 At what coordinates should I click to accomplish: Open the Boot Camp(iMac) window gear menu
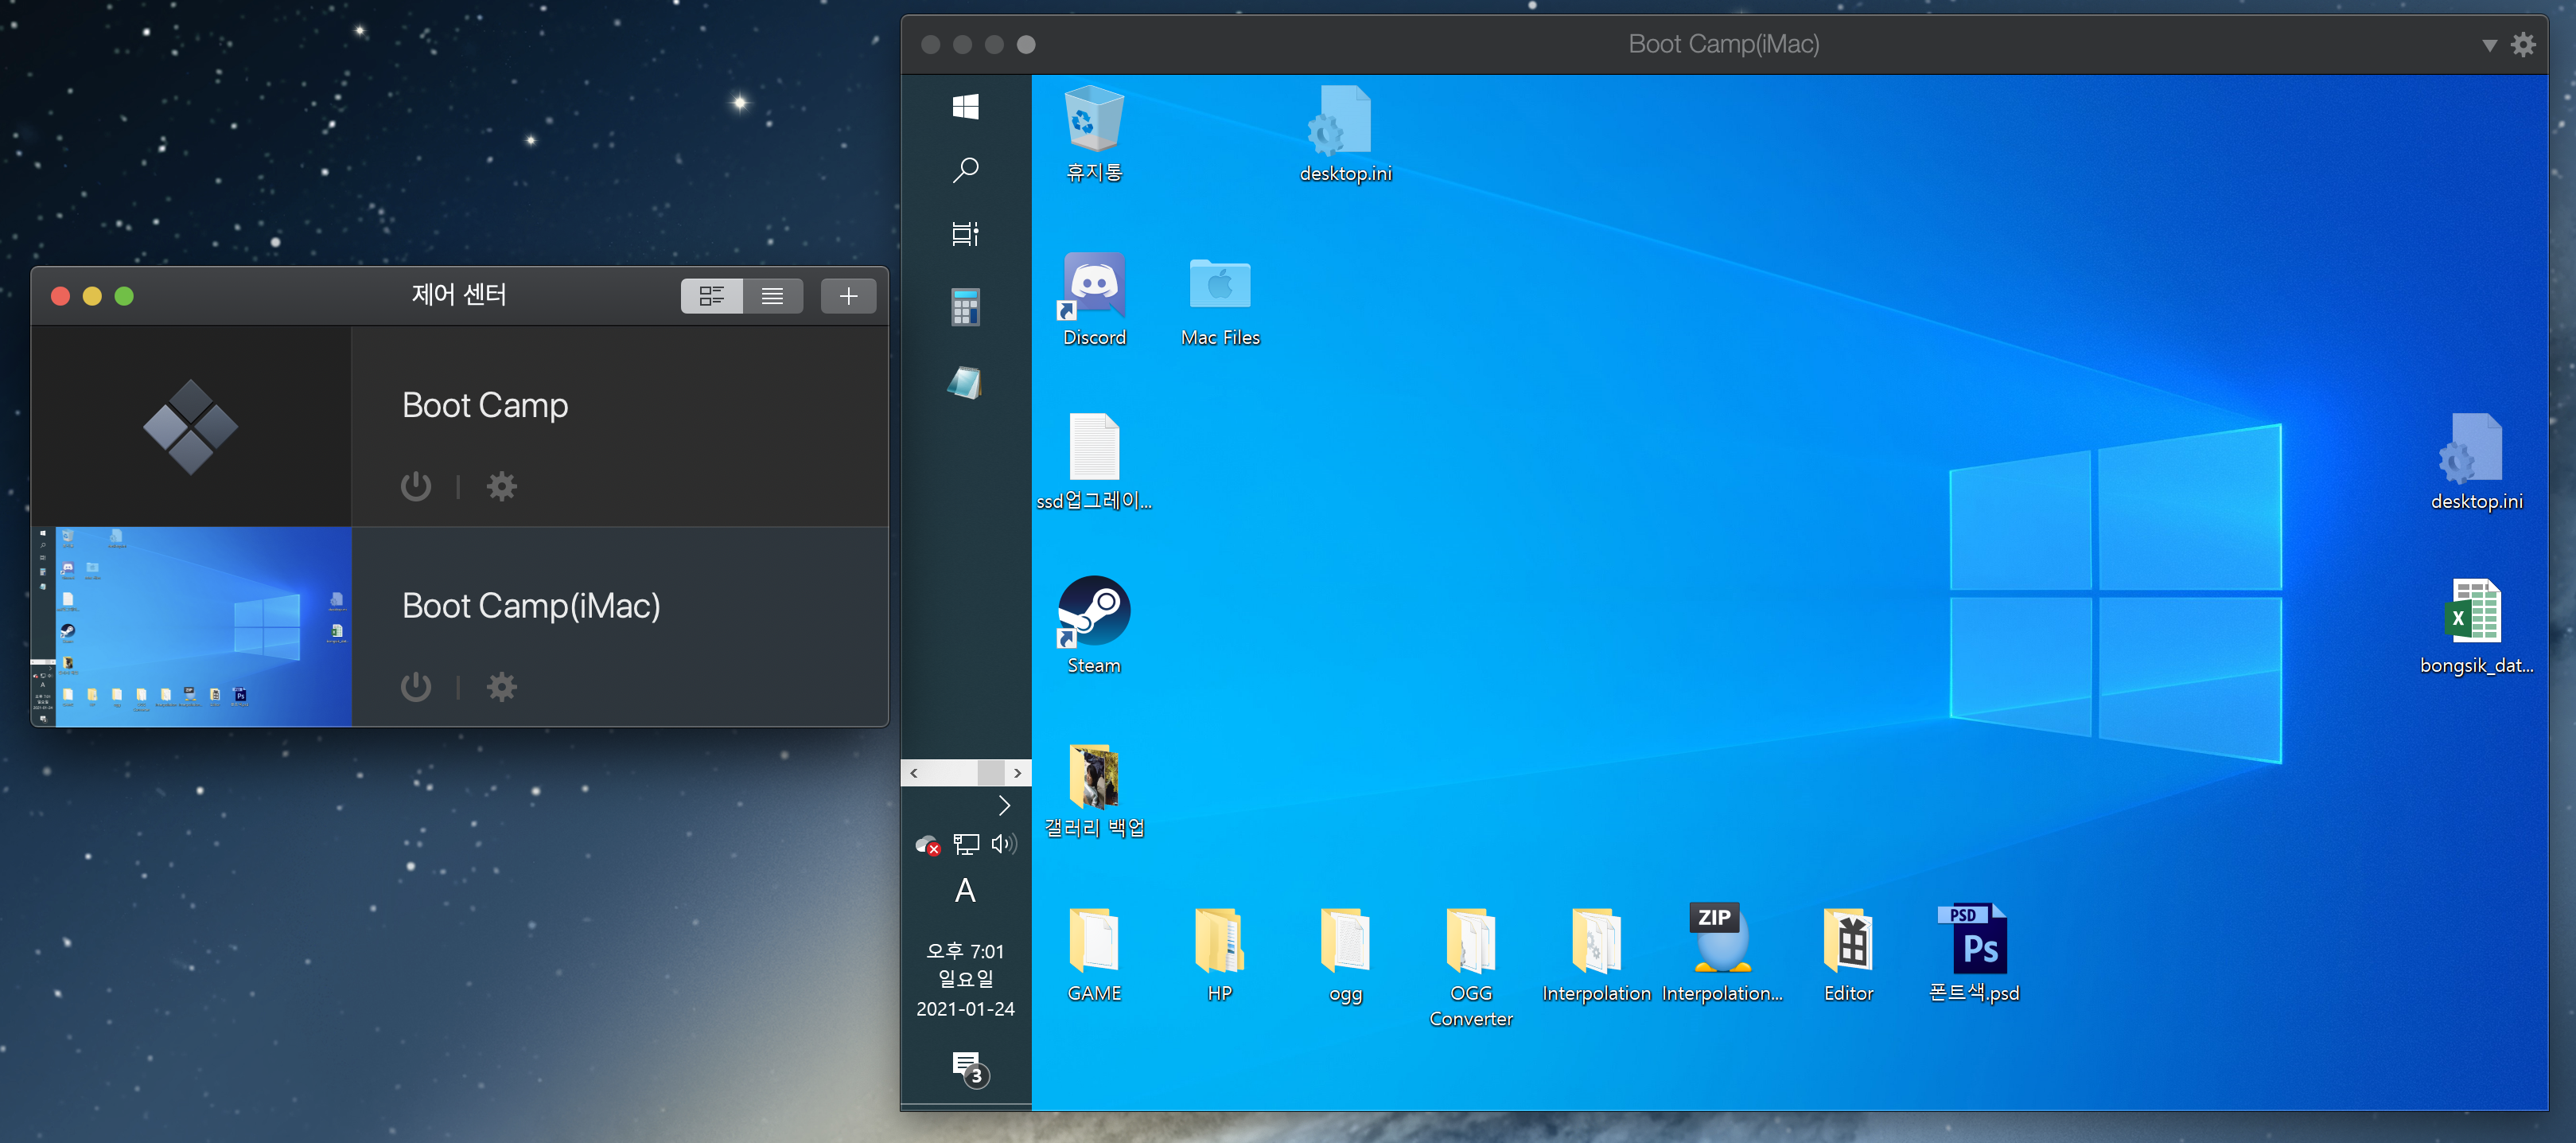[2523, 45]
